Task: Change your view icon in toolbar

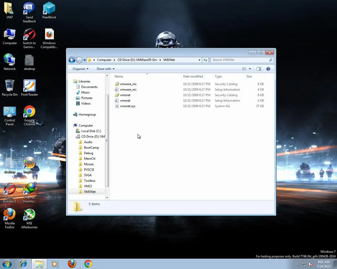Action: pyautogui.click(x=244, y=69)
